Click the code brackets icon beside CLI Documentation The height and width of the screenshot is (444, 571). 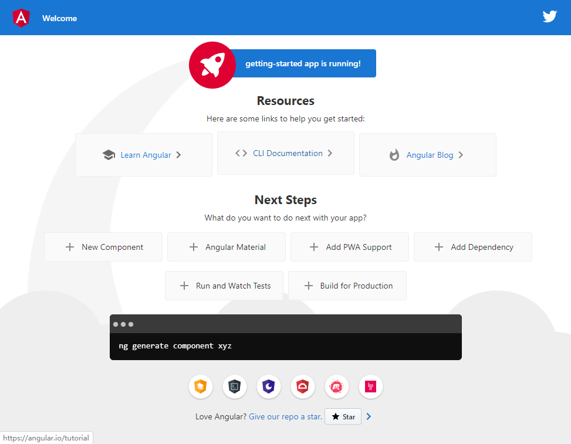coord(241,153)
